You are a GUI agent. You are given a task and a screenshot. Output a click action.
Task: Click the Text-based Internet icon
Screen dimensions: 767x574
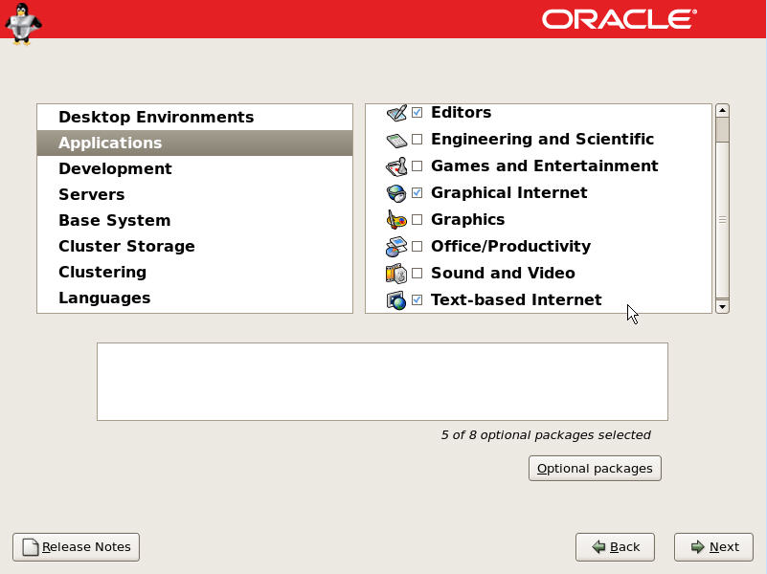396,300
